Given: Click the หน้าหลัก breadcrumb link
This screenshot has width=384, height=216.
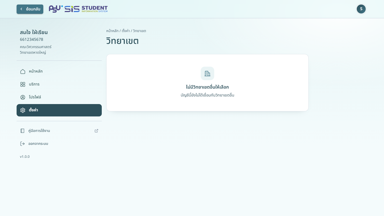Looking at the screenshot, I should click(x=112, y=31).
